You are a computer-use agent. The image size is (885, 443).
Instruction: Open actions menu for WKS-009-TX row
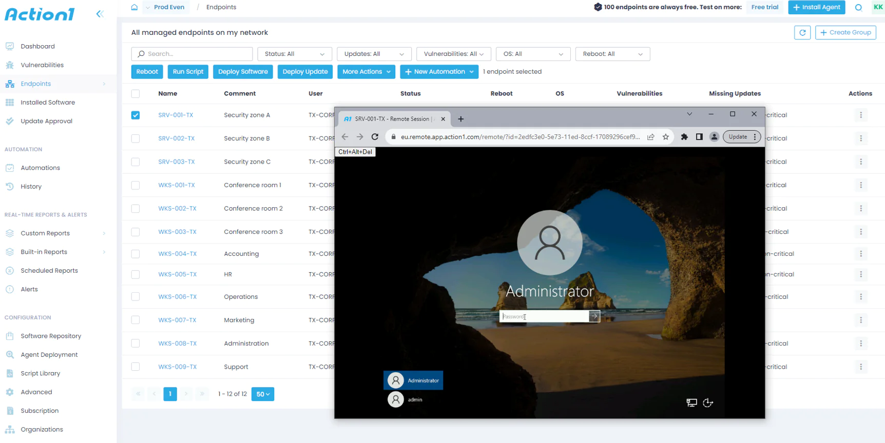[861, 367]
